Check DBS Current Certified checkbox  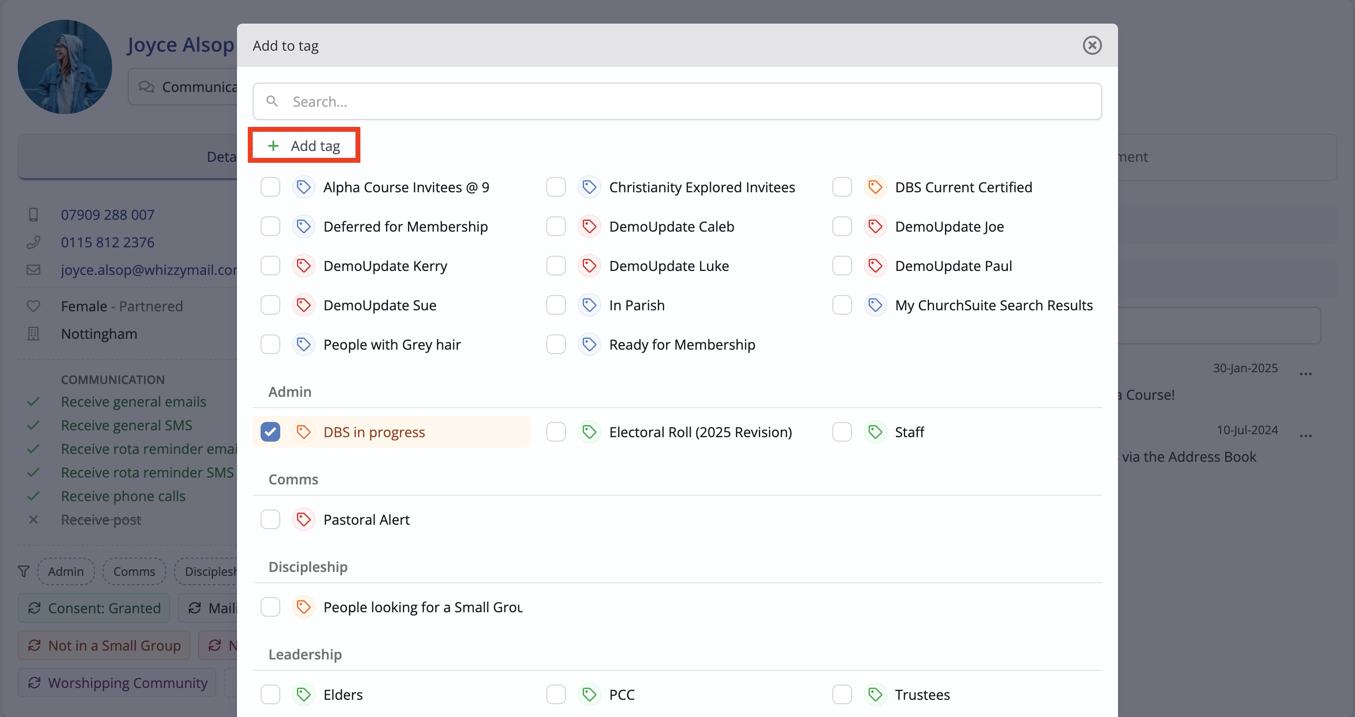pyautogui.click(x=842, y=187)
